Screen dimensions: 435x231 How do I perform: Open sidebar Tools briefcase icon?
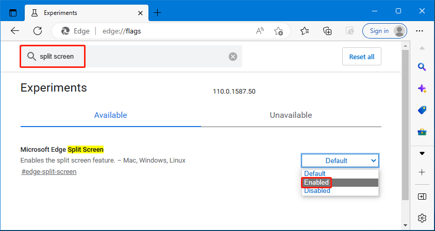pos(422,132)
